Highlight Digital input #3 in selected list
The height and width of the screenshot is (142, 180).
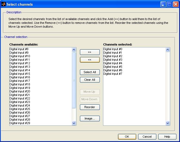pyautogui.click(x=113, y=60)
